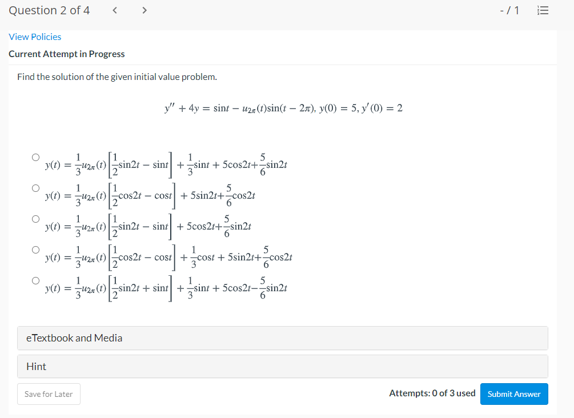
Task: Click the differential equation in the problem statement
Action: pos(283,108)
